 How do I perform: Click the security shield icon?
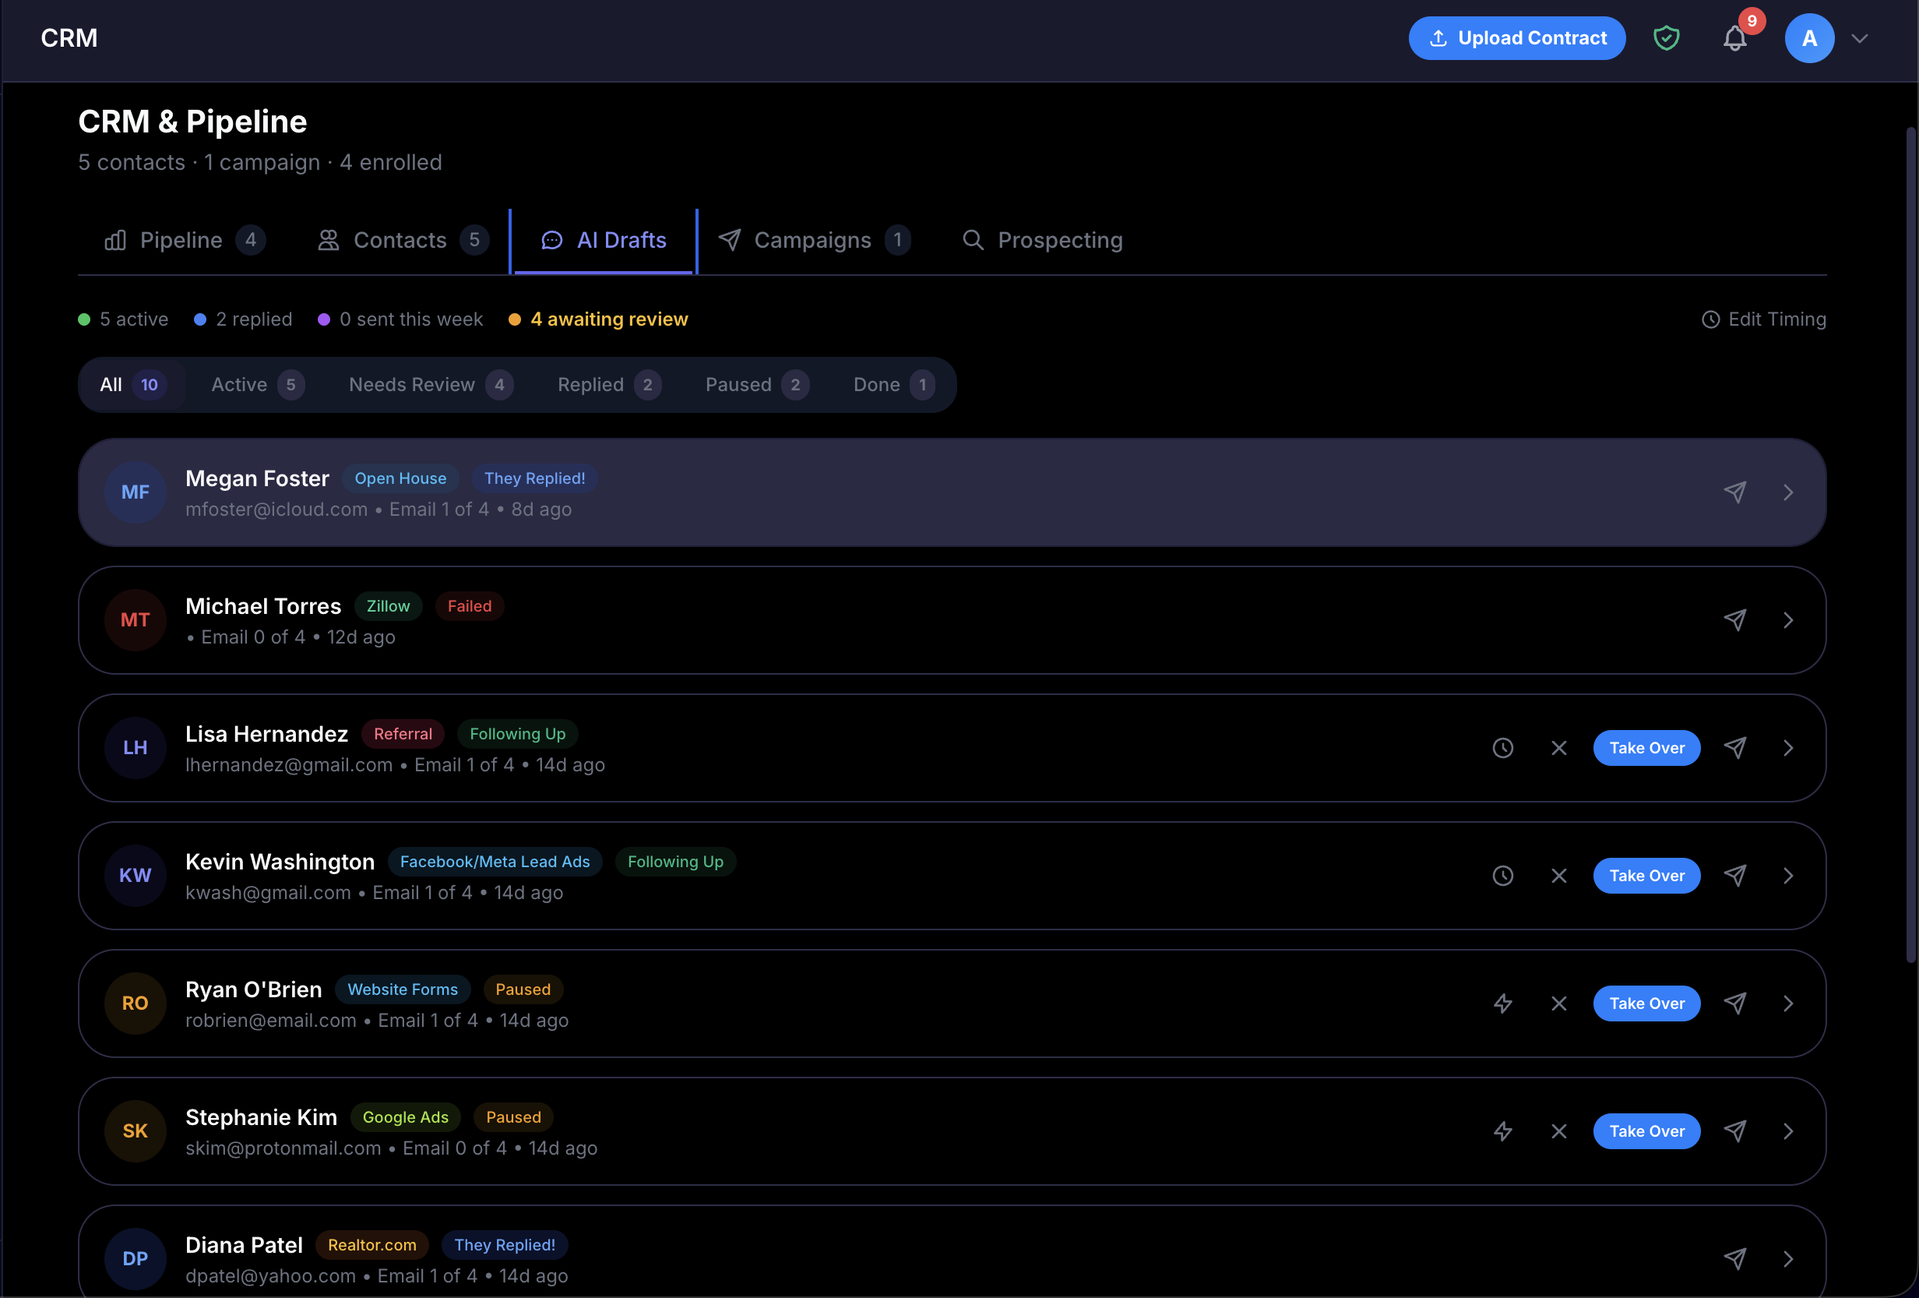[x=1667, y=38]
